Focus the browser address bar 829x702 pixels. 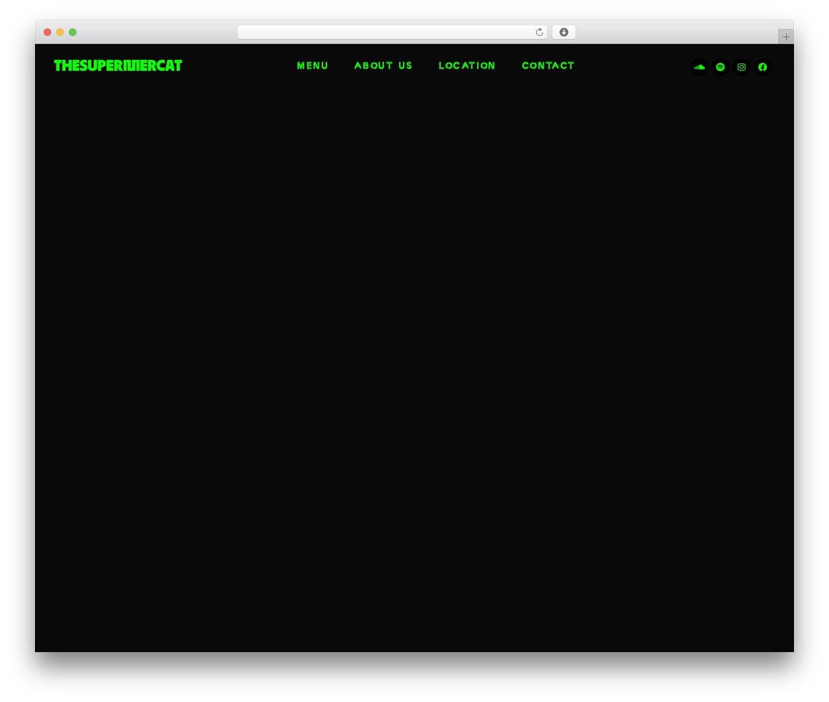tap(392, 32)
